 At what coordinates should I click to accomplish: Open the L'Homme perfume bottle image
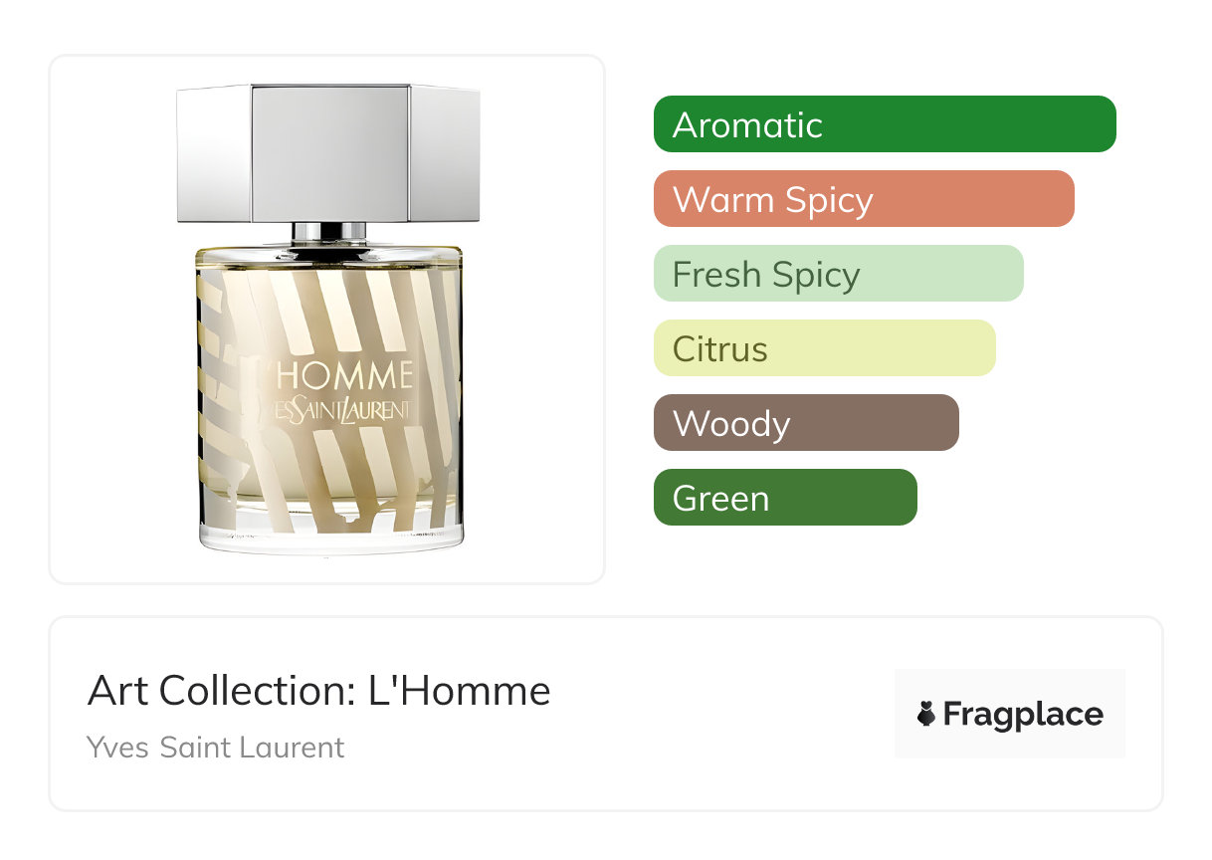click(328, 319)
